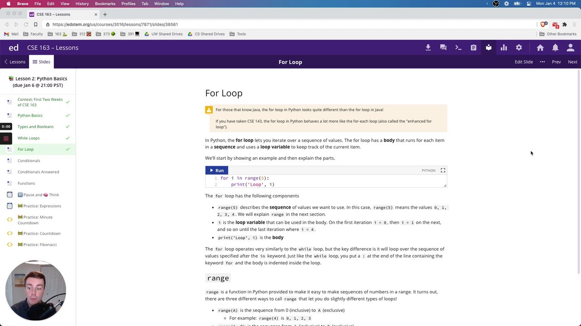The width and height of the screenshot is (581, 326).
Task: Click the page vertical scrollbar
Action: point(579,172)
